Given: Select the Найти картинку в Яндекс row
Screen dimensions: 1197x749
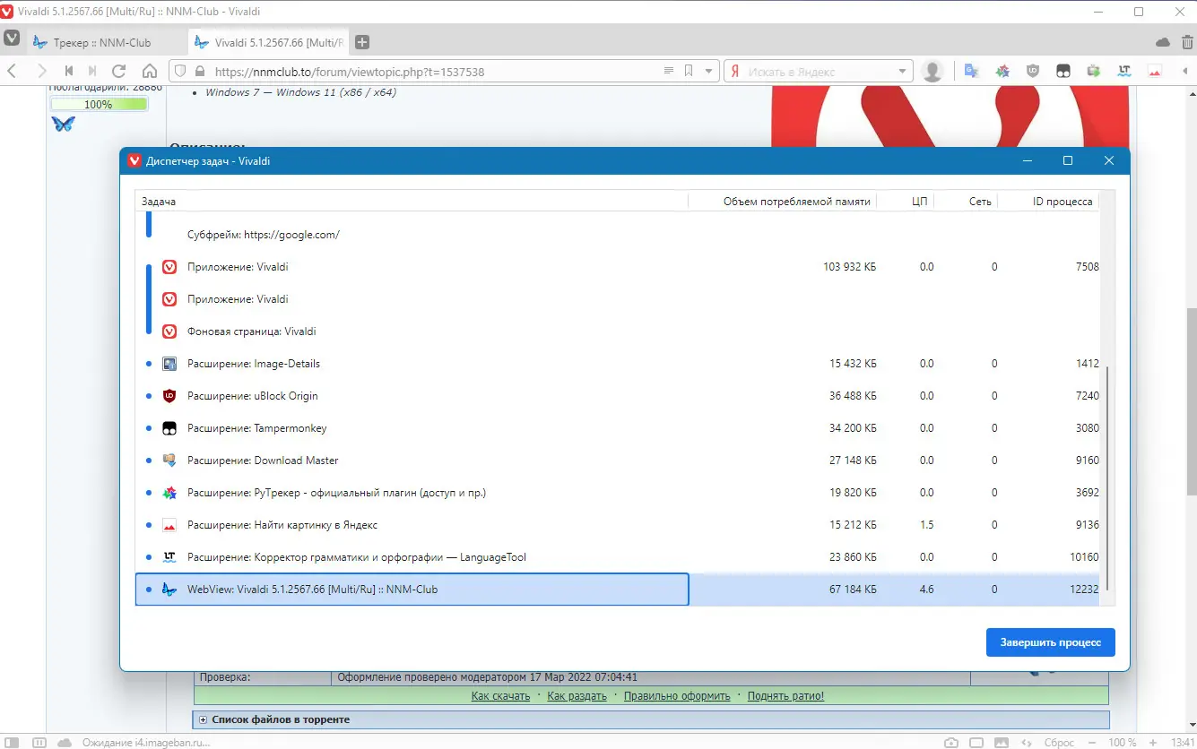Looking at the screenshot, I should (618, 525).
